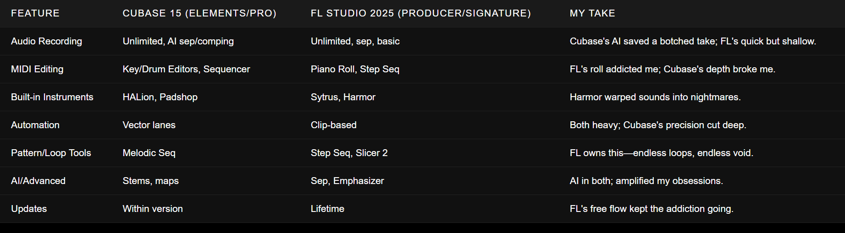Image resolution: width=845 pixels, height=233 pixels.
Task: Click the FEATURE column header
Action: click(35, 13)
